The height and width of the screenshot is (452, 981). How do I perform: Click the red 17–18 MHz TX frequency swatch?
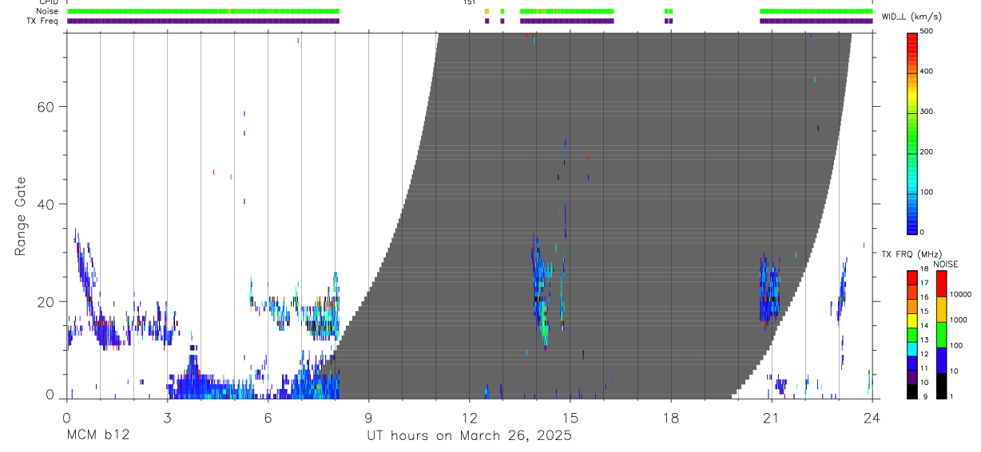pos(911,277)
